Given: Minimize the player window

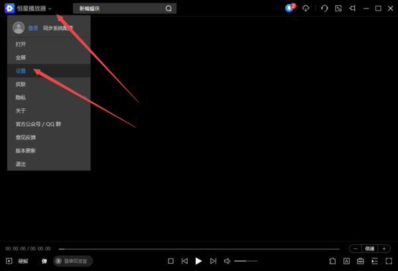Looking at the screenshot, I should 366,9.
